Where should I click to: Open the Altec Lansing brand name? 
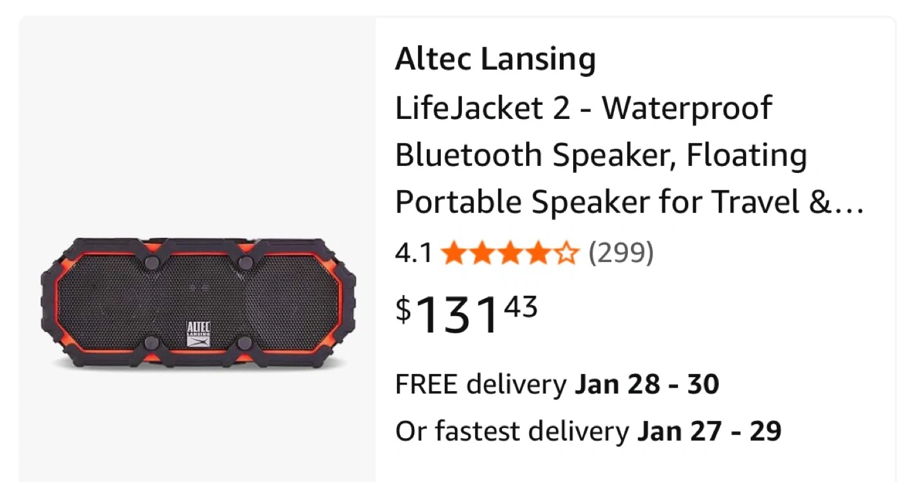(x=495, y=60)
